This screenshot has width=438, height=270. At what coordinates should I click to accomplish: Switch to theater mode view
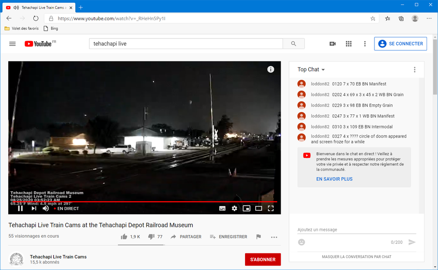(x=259, y=208)
